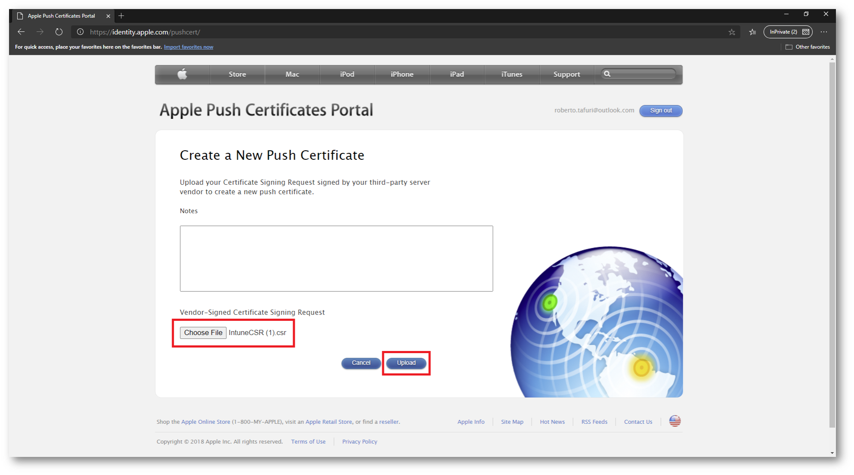The height and width of the screenshot is (475, 854).
Task: Open the RSS Feeds footer link
Action: click(594, 422)
